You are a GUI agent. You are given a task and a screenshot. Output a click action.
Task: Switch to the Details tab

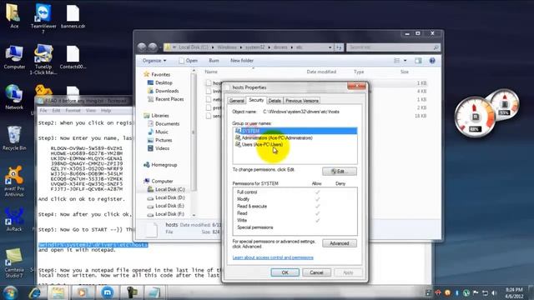coord(275,101)
